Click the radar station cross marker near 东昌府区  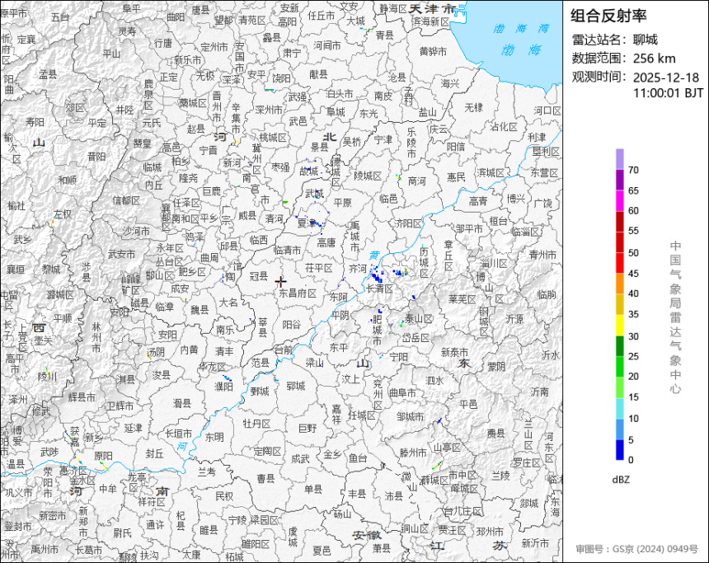pos(280,282)
